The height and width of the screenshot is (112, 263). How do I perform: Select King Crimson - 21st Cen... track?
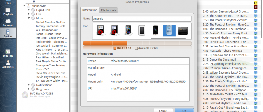click(52, 50)
